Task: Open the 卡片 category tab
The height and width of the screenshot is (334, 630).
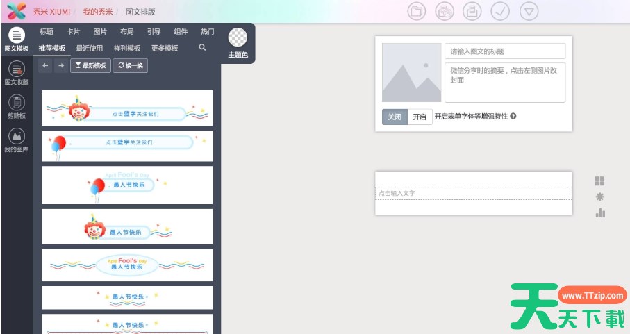Action: point(73,31)
